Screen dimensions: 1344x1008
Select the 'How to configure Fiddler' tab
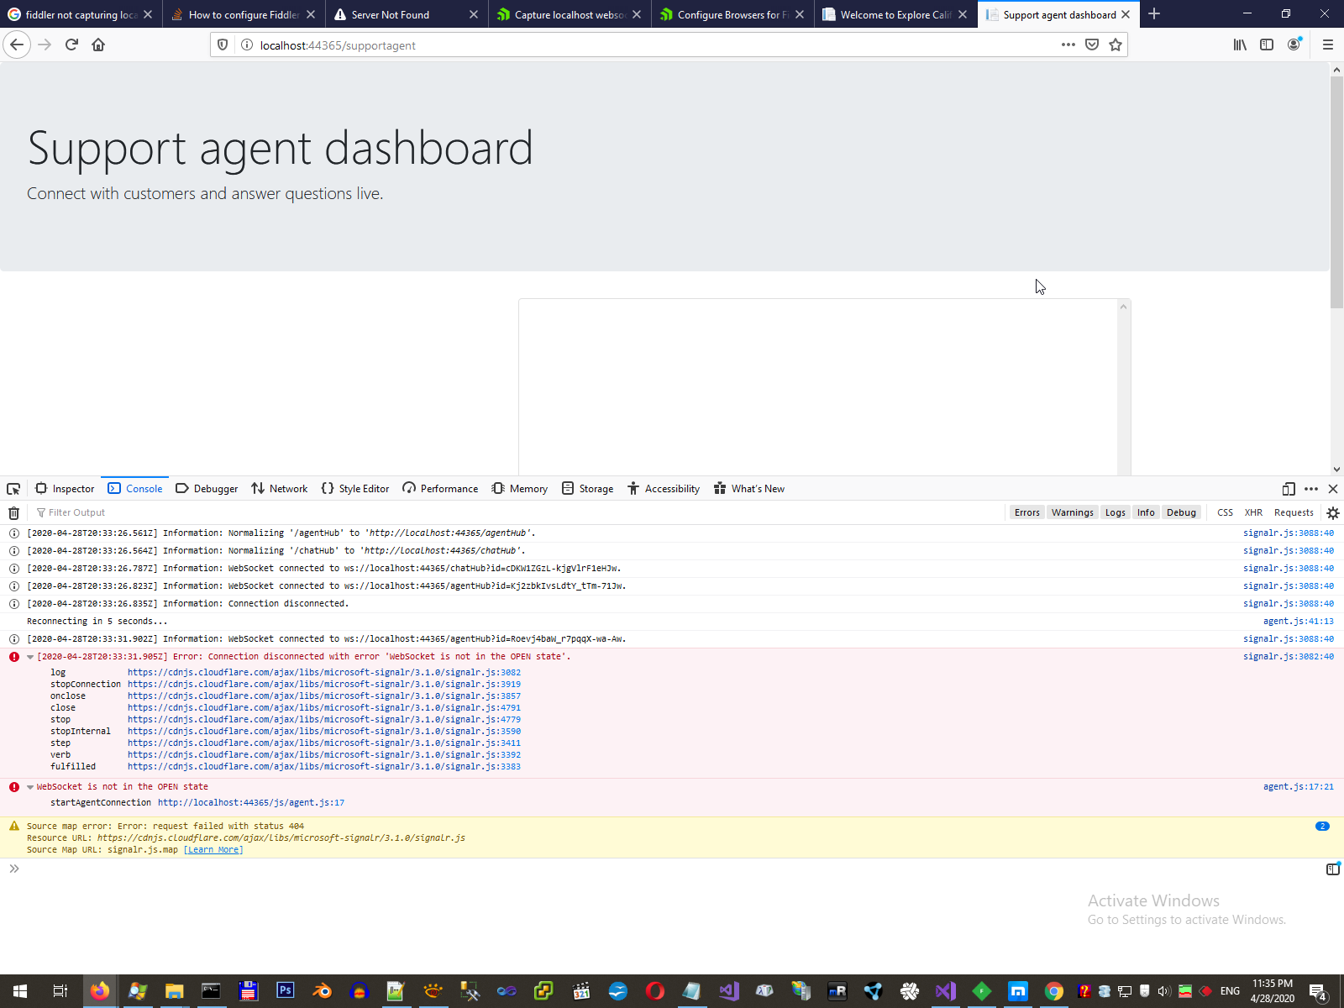point(244,14)
